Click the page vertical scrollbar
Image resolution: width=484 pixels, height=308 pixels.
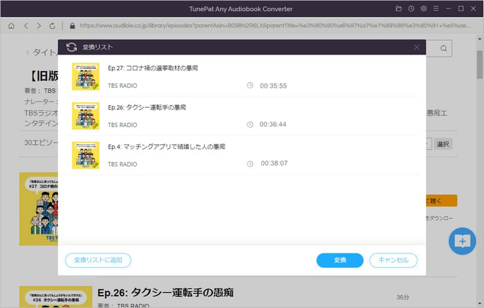point(479,65)
